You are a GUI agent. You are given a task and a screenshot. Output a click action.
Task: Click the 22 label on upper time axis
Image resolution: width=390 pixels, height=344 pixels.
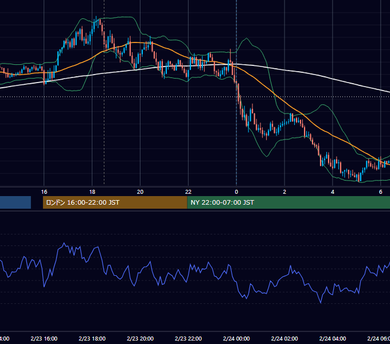(x=188, y=192)
